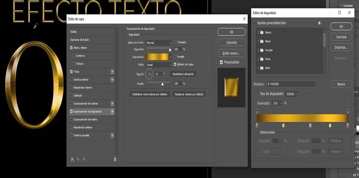Open the Tipo de degradado dropdown
359x178 pixels.
292,94
